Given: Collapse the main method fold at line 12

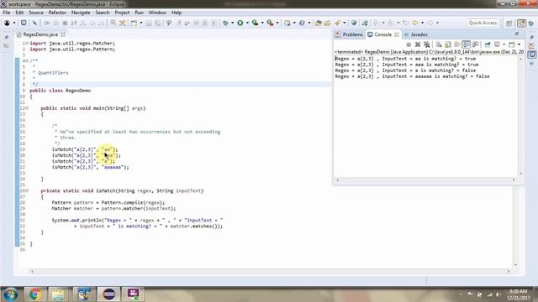Looking at the screenshot, I should 27,108.
